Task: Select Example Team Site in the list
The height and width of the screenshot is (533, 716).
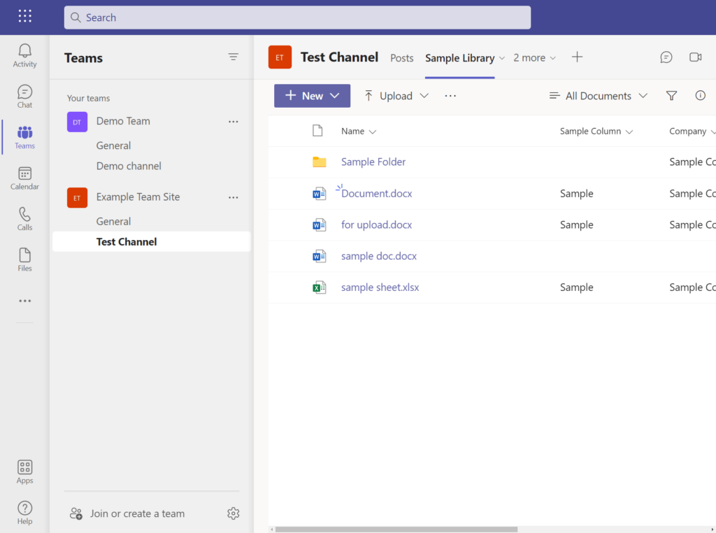Action: 138,197
